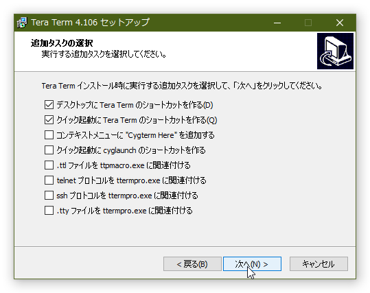Screen dimensions: 370x293
Task: Go back with the 戻る(B) button
Action: coord(192,264)
